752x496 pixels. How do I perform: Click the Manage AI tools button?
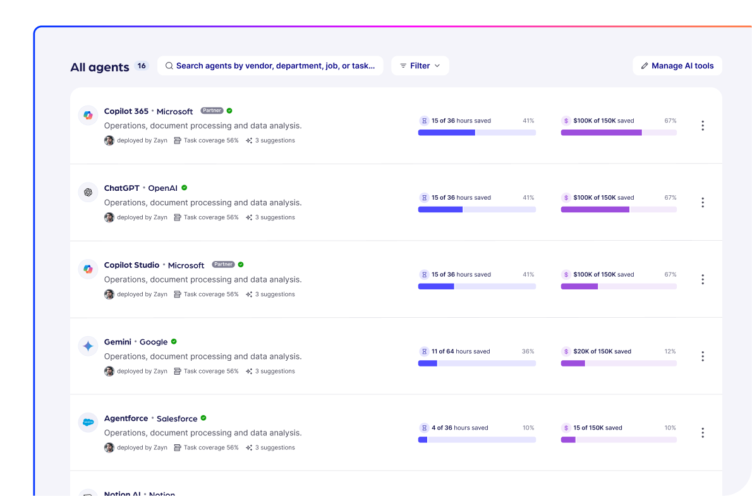coord(677,66)
